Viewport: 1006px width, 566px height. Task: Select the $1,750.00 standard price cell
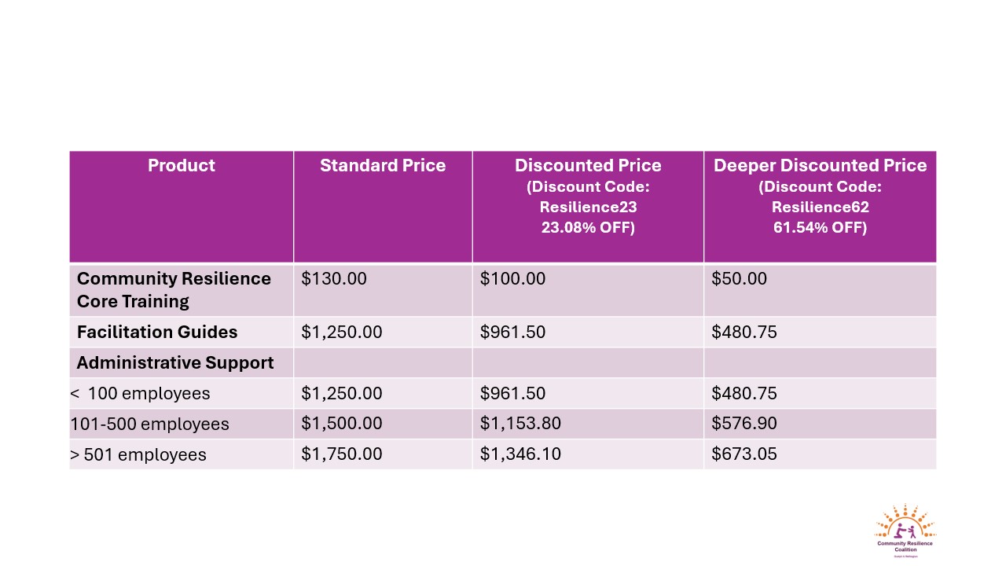(383, 454)
